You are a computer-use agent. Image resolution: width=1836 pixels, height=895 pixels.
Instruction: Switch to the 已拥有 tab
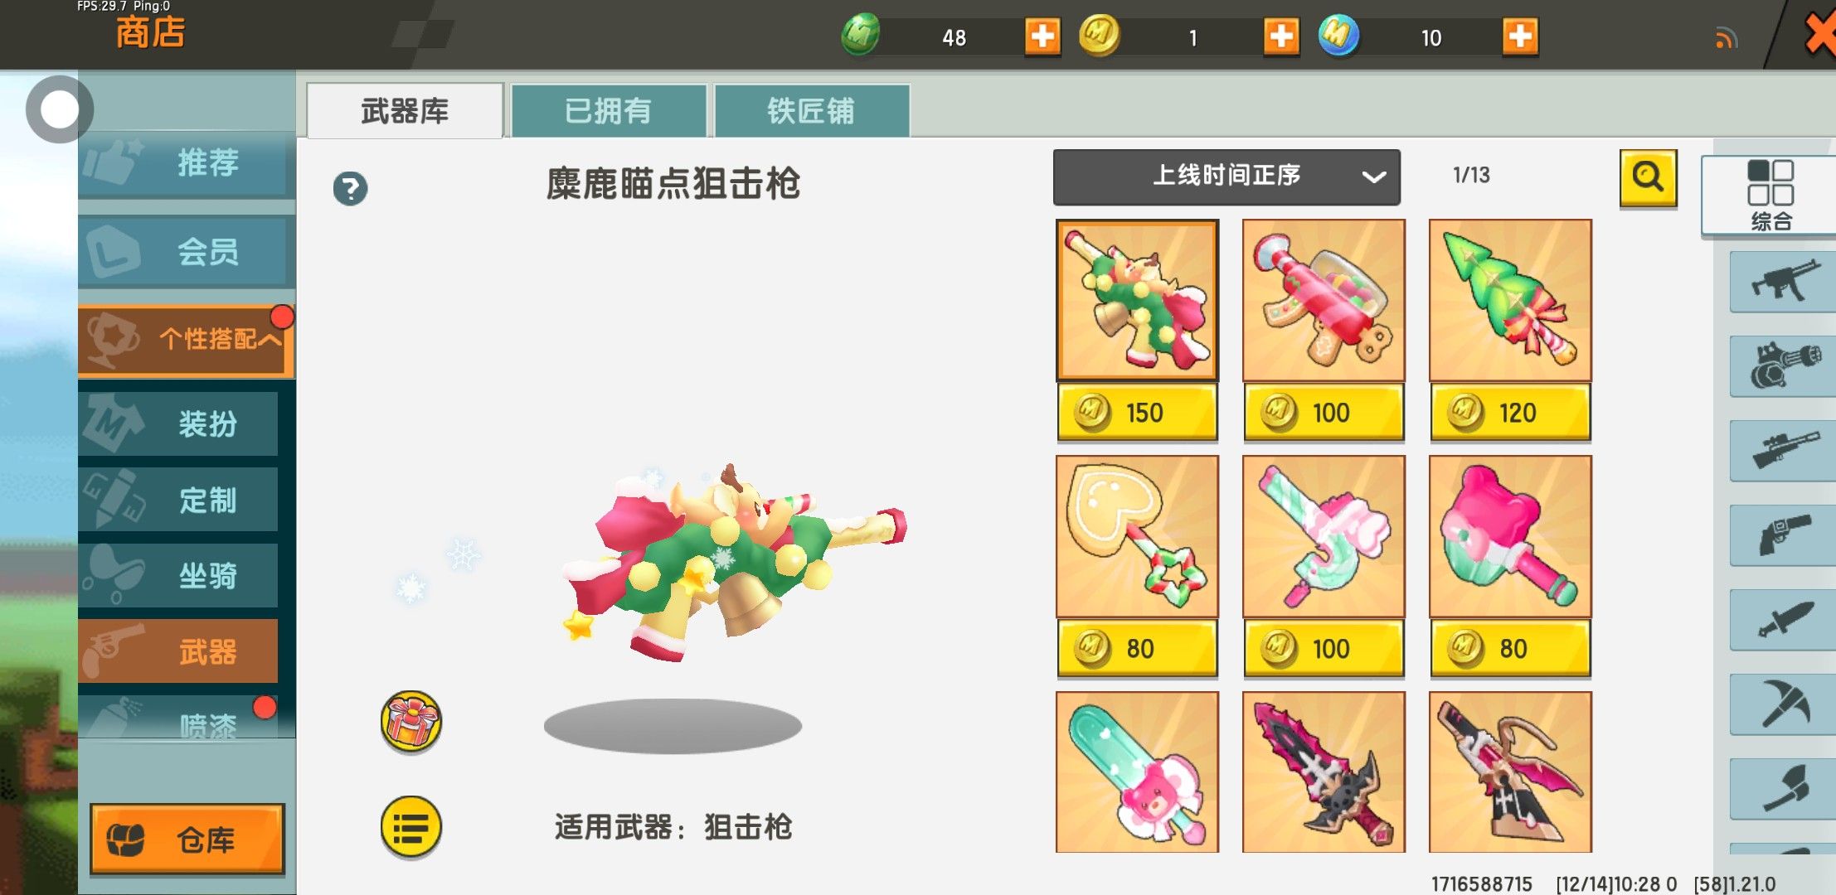[609, 111]
